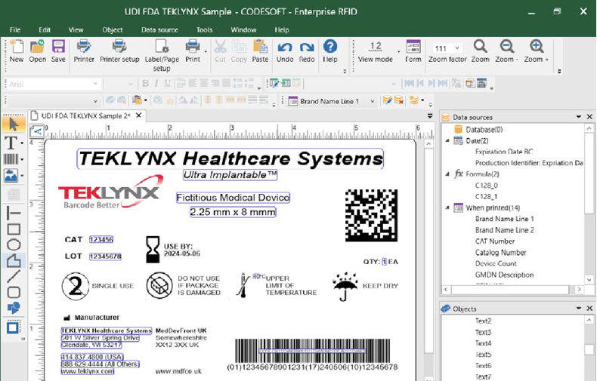Click the Printer setup icon

tap(119, 51)
